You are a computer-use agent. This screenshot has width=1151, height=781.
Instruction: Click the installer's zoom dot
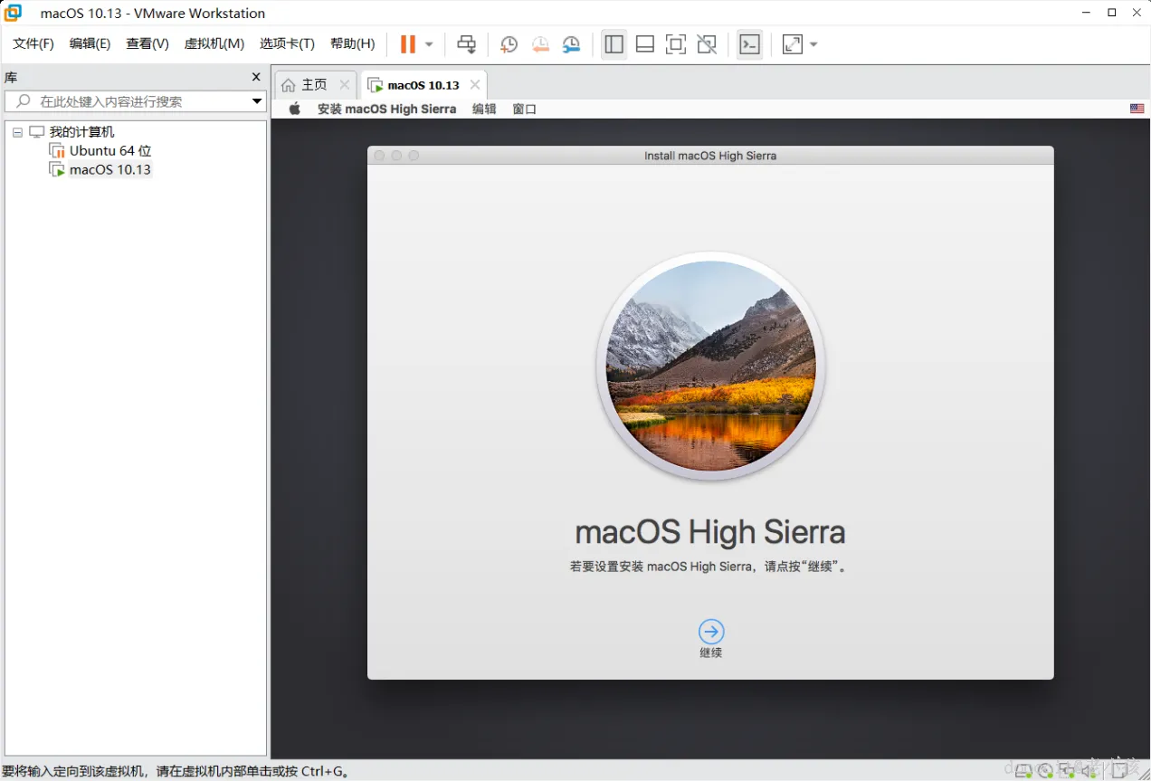point(414,156)
